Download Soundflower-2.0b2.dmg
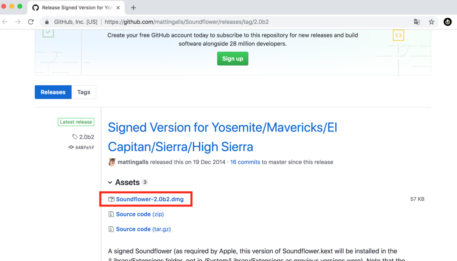Viewport: 457px width, 261px height. (x=150, y=199)
